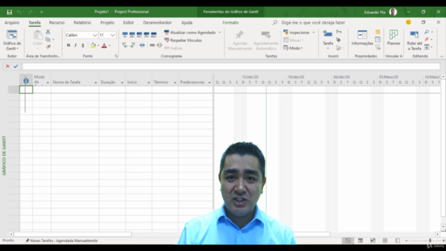Screen dimensions: 446x251
Task: Click the Outdent task left-arrow icon
Action: click(x=125, y=45)
